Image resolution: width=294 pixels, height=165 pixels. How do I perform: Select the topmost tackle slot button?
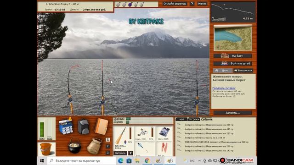107,139
